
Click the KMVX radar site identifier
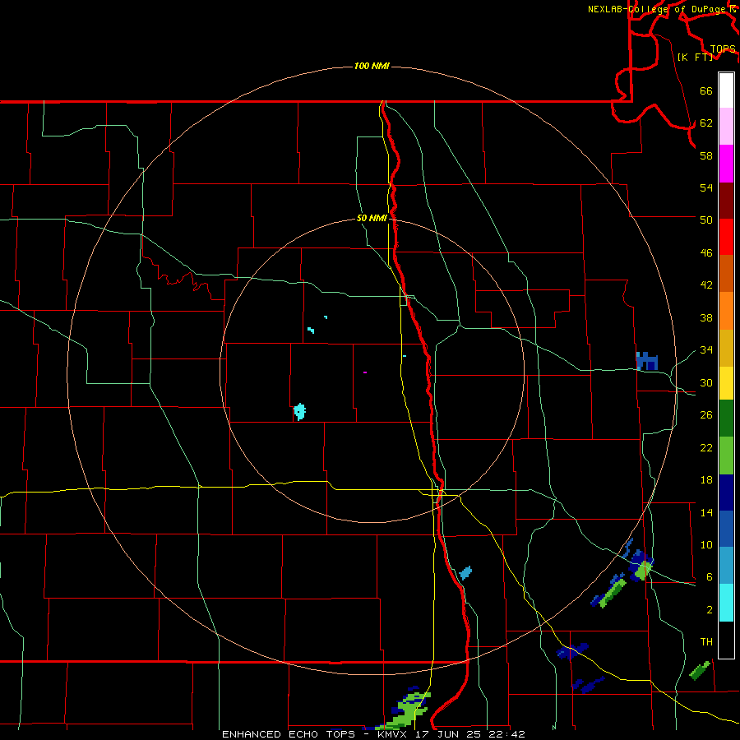(x=391, y=734)
